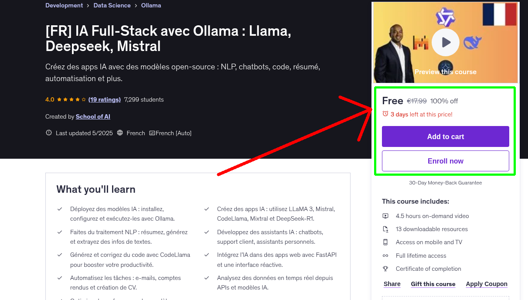Open the Apply Coupon option
The width and height of the screenshot is (528, 300).
[487, 284]
